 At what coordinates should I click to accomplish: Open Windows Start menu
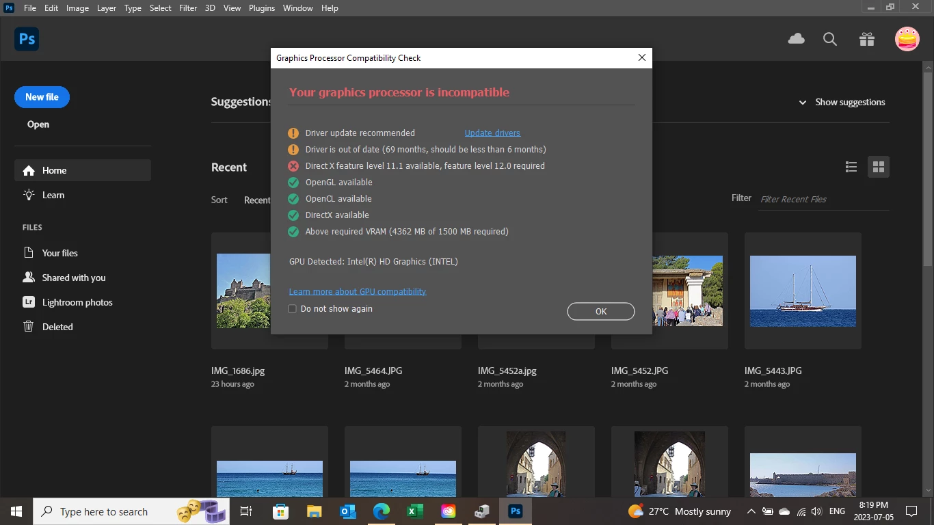(16, 511)
